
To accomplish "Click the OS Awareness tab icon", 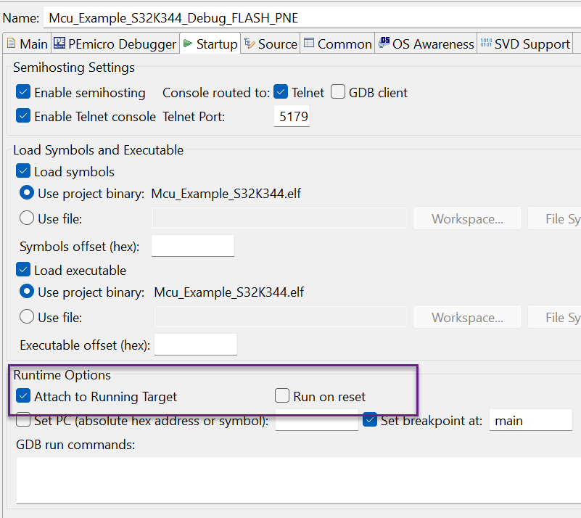I will click(382, 44).
